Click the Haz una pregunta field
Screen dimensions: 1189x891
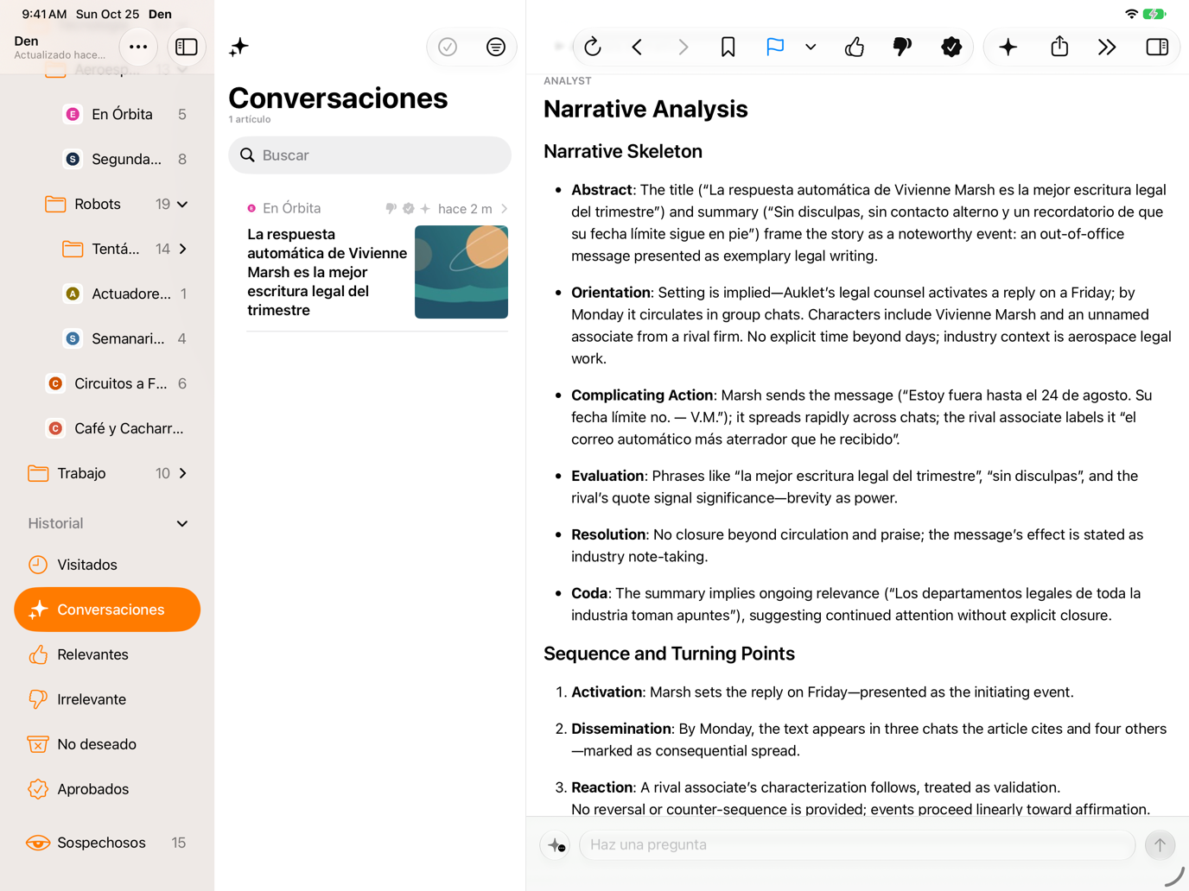857,845
